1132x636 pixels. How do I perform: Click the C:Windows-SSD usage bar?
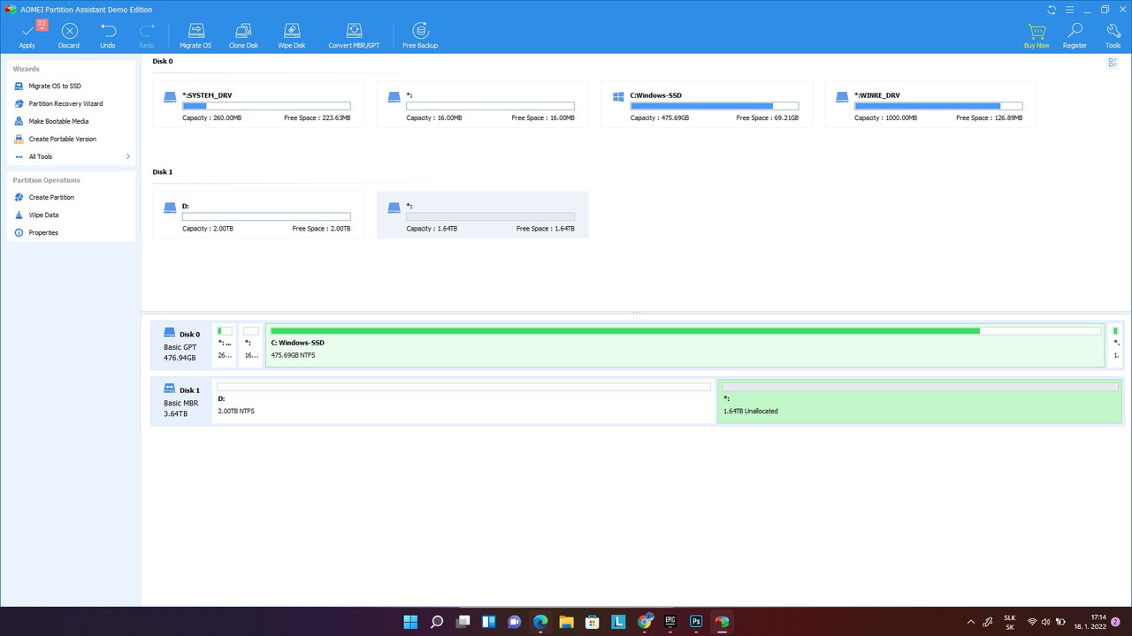tap(715, 106)
